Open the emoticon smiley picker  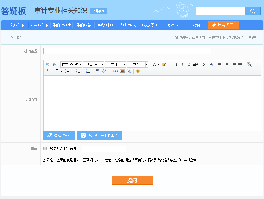(138, 71)
